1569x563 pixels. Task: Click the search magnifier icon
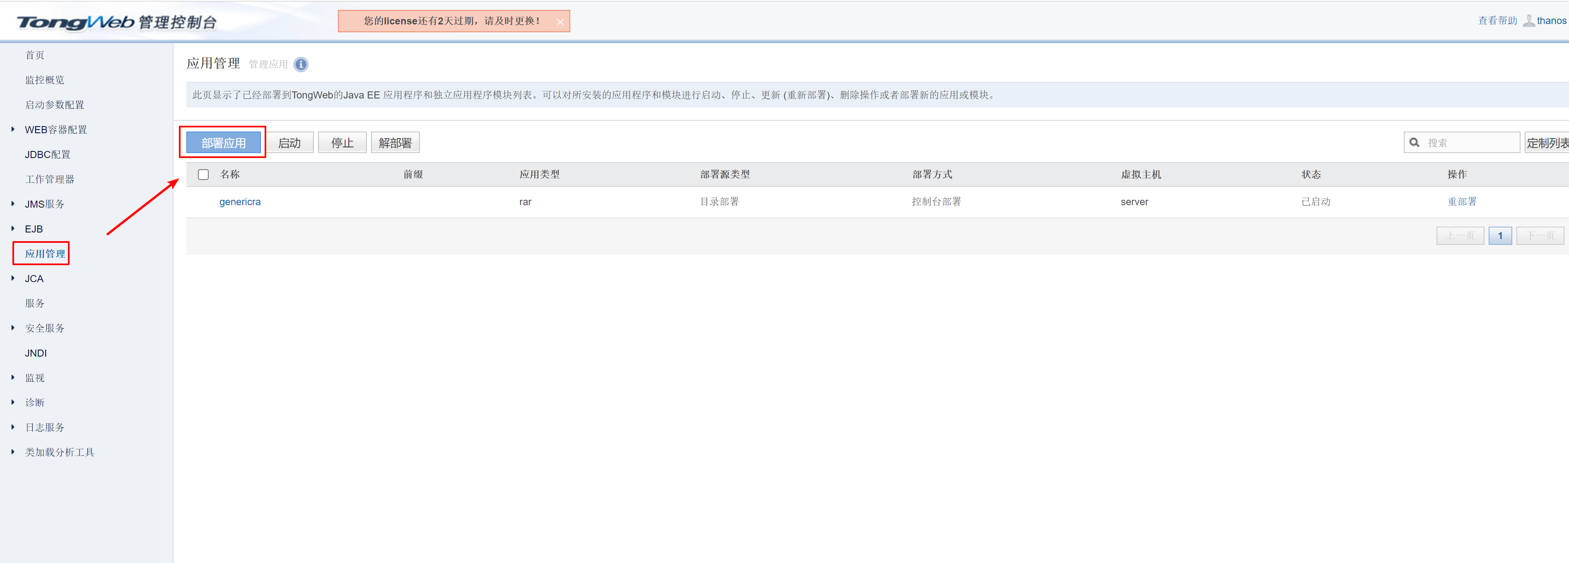click(1415, 142)
